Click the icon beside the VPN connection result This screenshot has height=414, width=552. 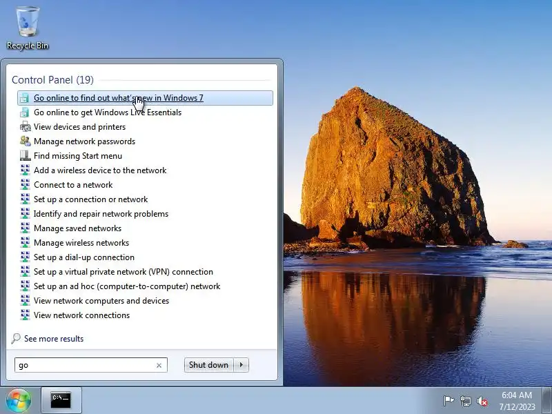click(25, 271)
